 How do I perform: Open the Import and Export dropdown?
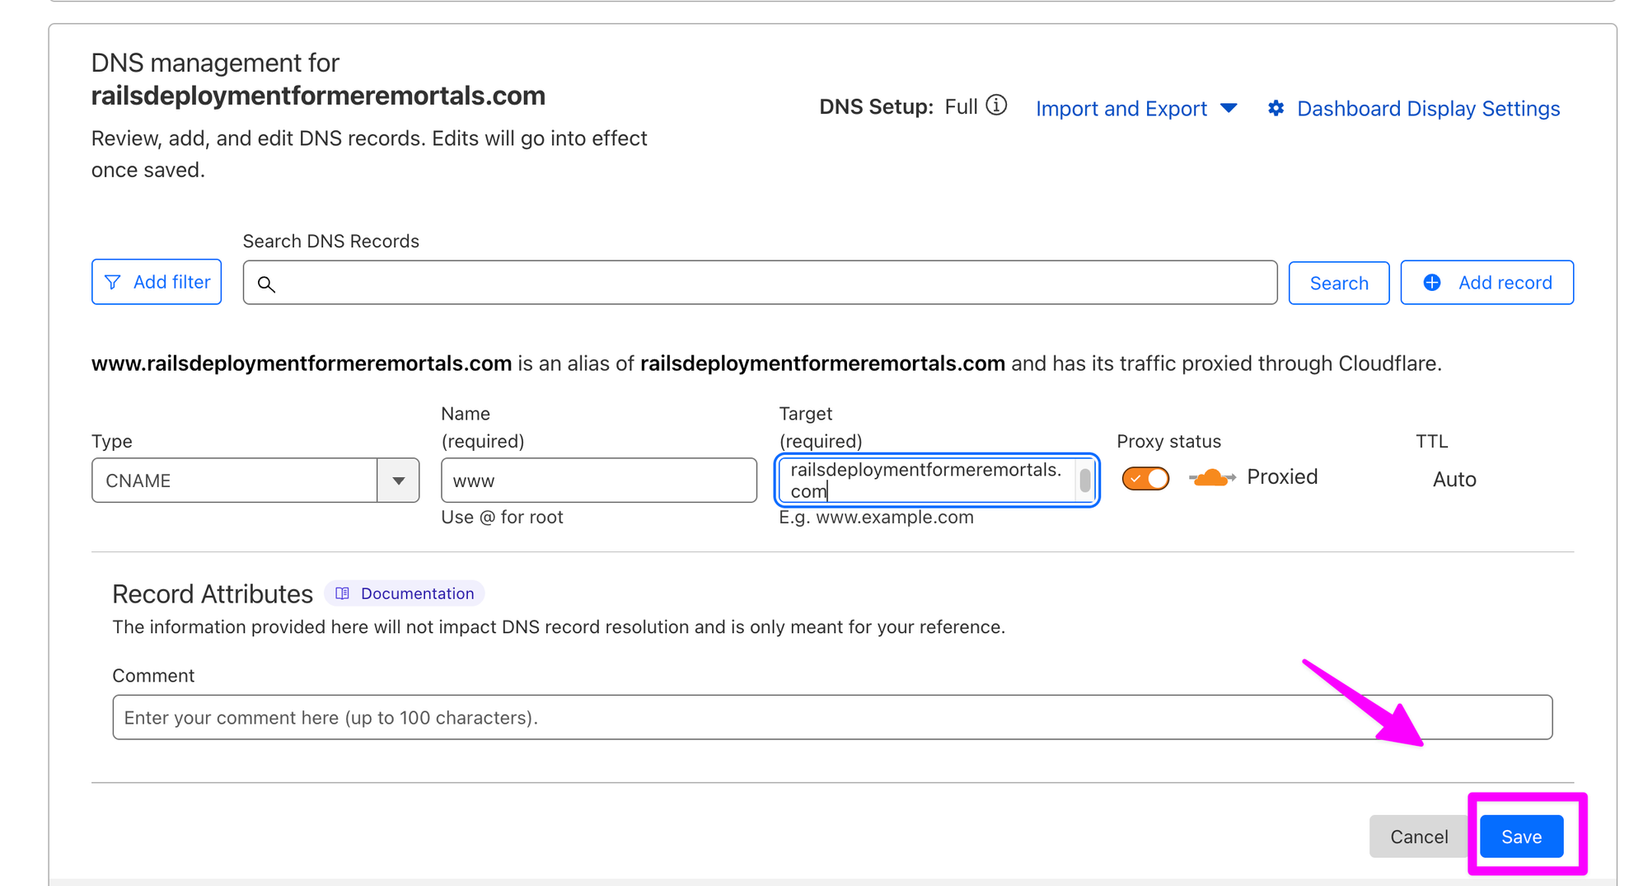pos(1136,109)
